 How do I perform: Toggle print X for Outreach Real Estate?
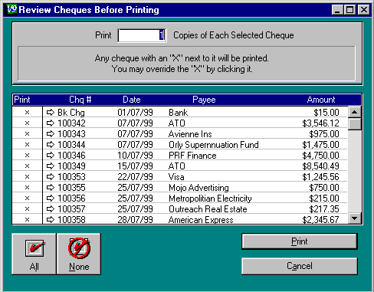(27, 208)
